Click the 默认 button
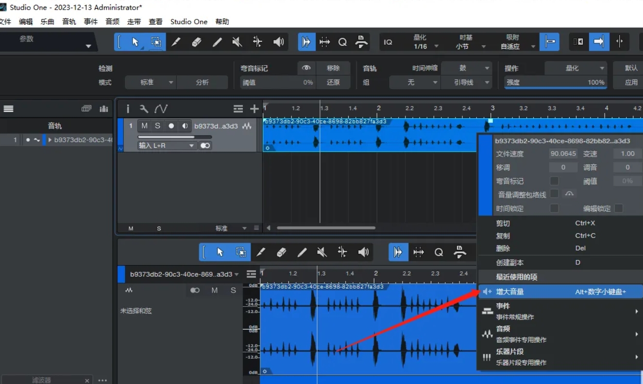This screenshot has height=384, width=643. tap(631, 68)
